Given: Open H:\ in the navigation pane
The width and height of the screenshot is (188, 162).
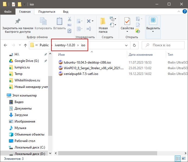Looking at the screenshot, I should click(x=17, y=54).
